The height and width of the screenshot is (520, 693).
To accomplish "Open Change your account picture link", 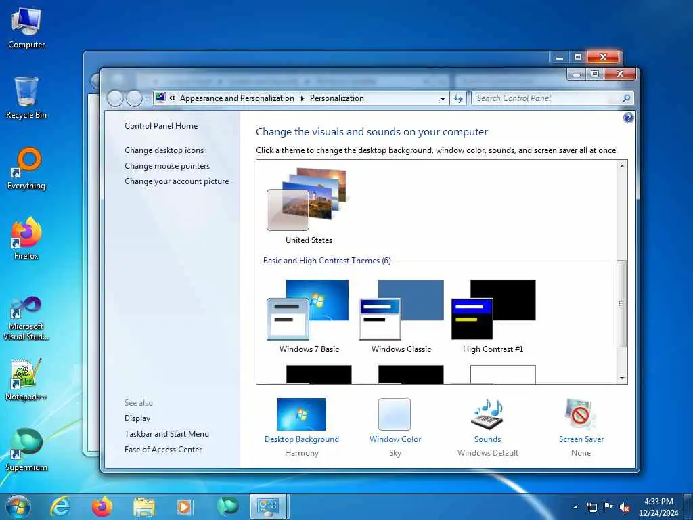I will coord(177,181).
